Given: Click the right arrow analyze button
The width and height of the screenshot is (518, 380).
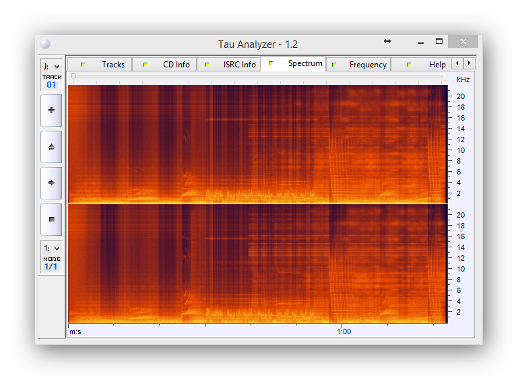Looking at the screenshot, I should [51, 183].
